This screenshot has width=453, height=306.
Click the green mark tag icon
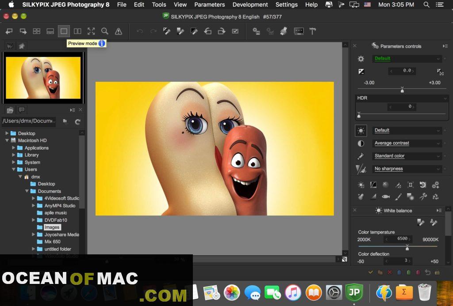click(408, 272)
